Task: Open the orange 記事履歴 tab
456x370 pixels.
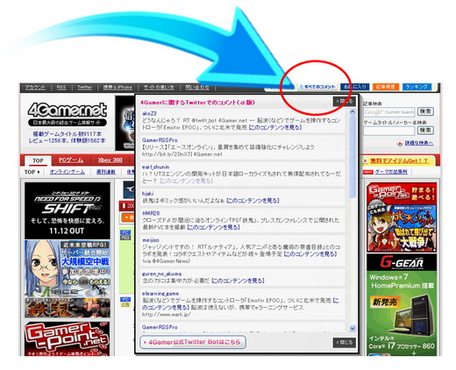Action: [386, 87]
